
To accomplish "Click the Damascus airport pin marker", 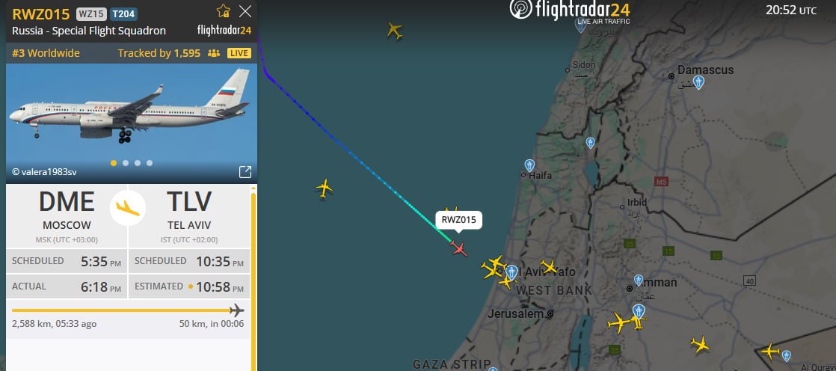I will coord(698,82).
